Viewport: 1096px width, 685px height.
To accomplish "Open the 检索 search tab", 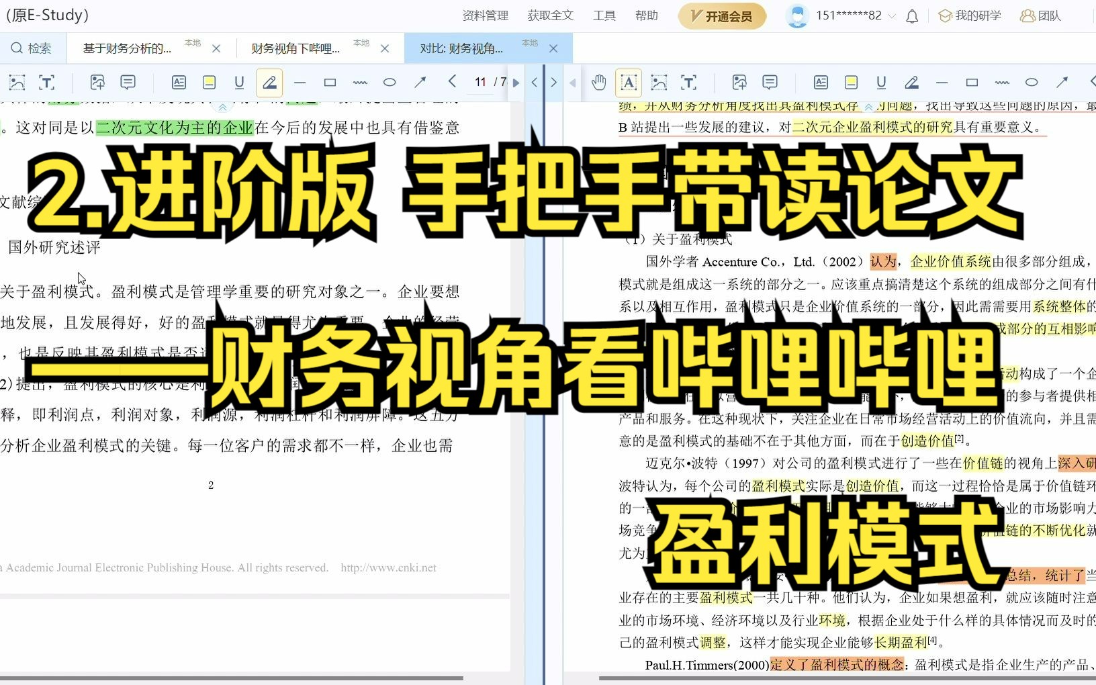I will [x=32, y=48].
